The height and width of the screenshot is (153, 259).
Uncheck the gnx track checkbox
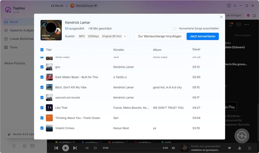tap(42, 67)
